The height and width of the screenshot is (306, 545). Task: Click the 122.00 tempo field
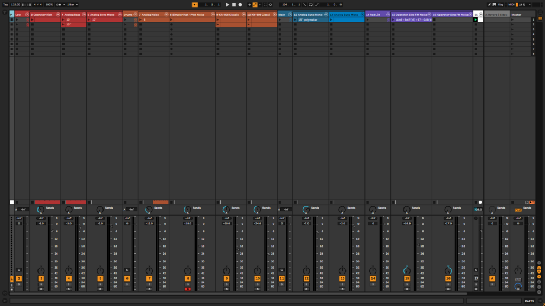pos(15,5)
